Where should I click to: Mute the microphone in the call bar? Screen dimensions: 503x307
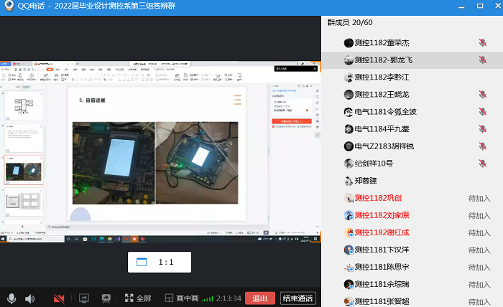(x=11, y=298)
